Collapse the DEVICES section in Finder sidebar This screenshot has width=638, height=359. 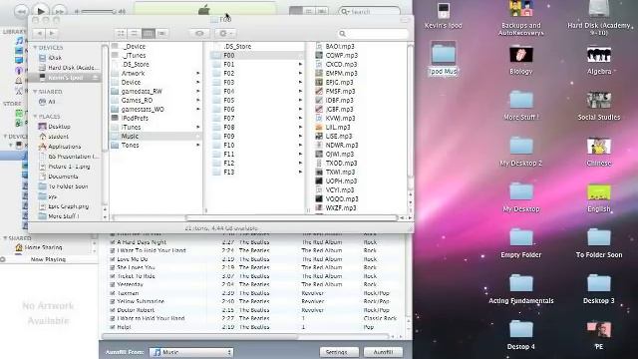[36, 48]
